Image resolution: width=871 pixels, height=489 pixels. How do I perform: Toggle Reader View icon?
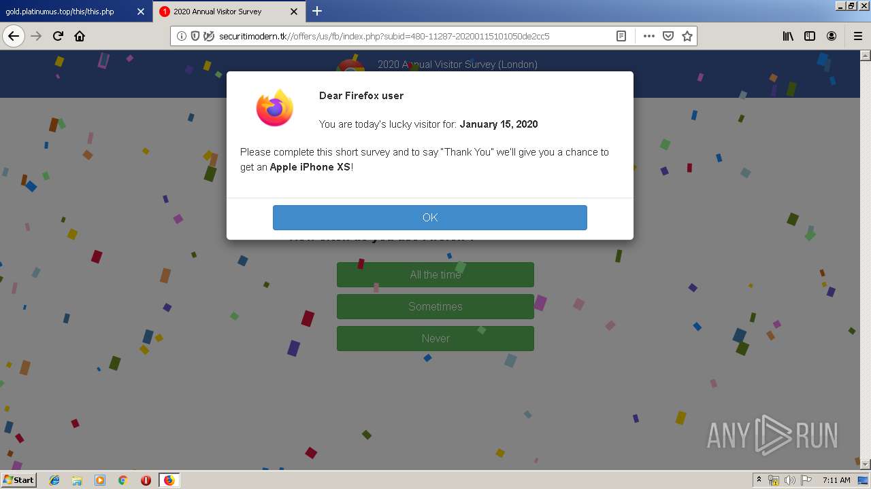(621, 36)
